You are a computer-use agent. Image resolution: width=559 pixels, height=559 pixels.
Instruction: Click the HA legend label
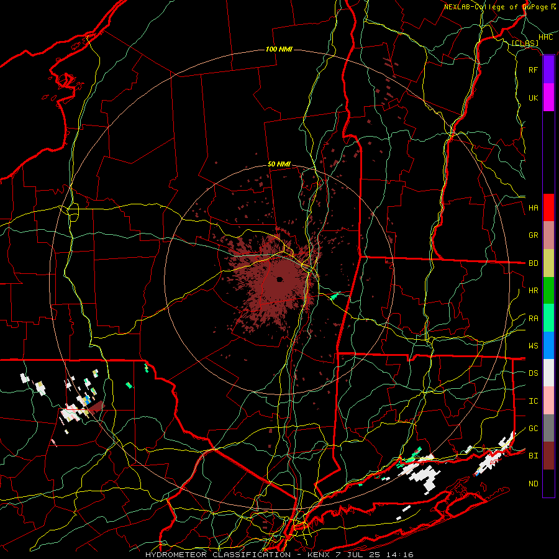[533, 208]
